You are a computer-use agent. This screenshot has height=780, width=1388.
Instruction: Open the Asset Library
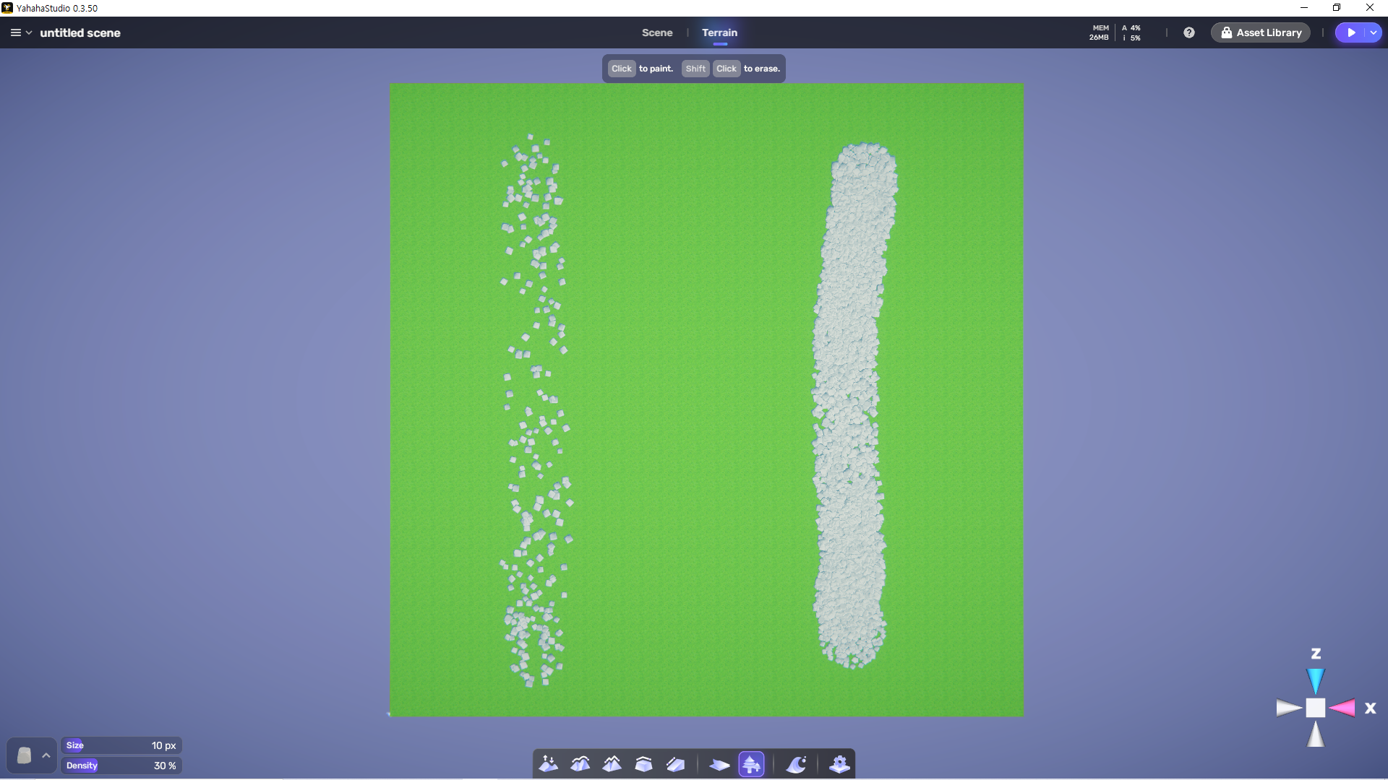click(1260, 32)
